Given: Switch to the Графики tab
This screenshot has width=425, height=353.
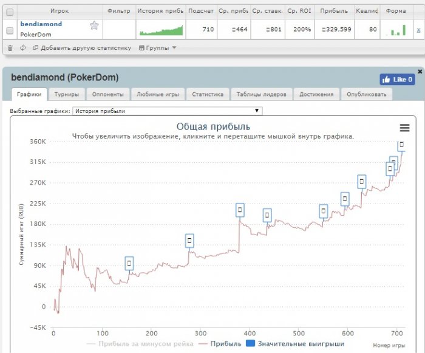Looking at the screenshot, I should click(x=29, y=94).
